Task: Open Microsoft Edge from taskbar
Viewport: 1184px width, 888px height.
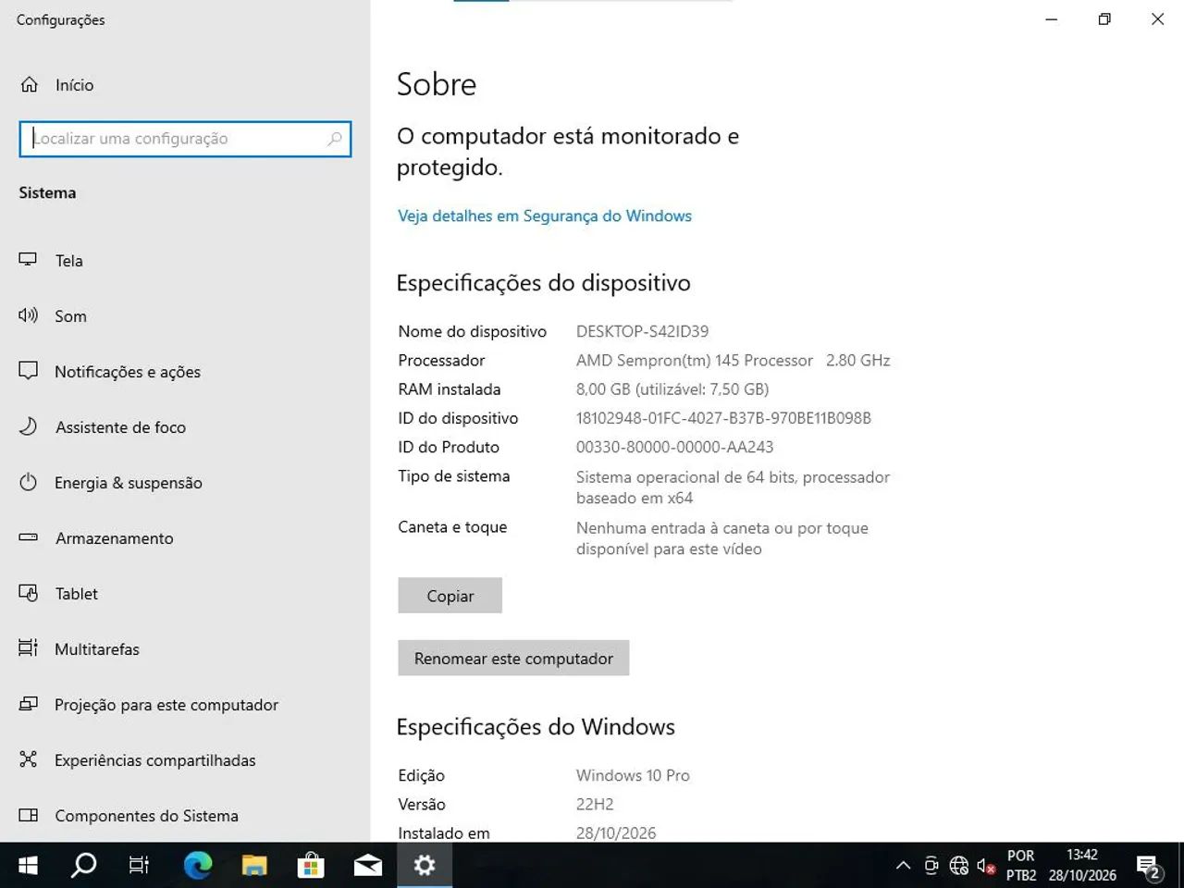Action: (x=197, y=865)
